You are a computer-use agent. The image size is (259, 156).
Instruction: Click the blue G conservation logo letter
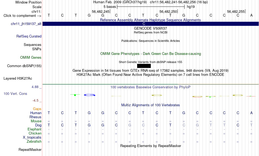point(89,95)
